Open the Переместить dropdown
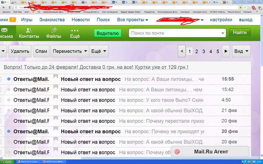This screenshot has height=164, width=263. pyautogui.click(x=70, y=51)
